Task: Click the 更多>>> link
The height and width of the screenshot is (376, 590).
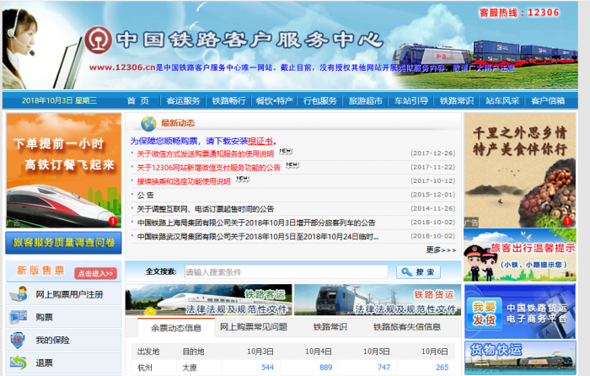Action: coord(441,250)
